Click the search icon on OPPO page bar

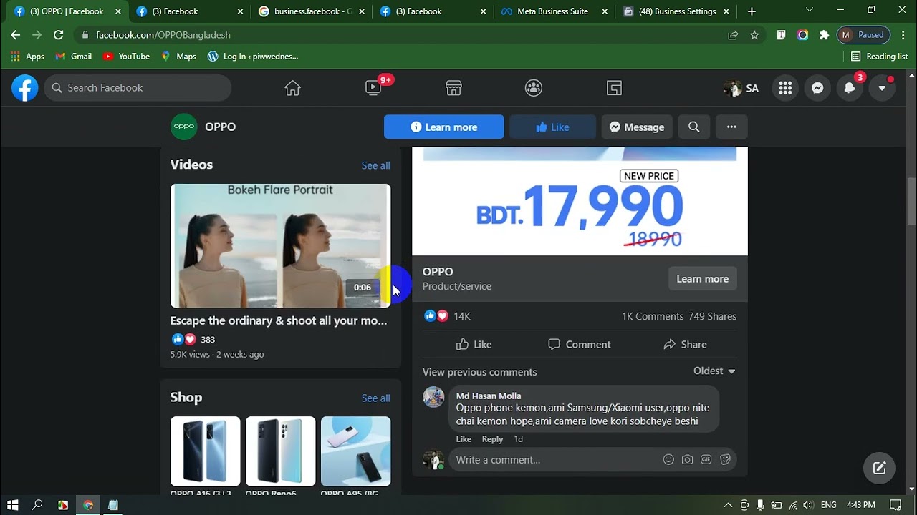point(693,127)
